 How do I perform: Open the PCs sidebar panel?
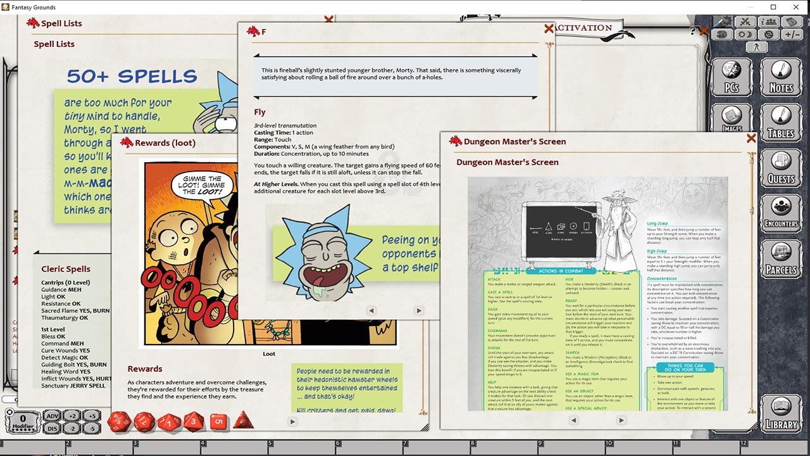coord(732,77)
